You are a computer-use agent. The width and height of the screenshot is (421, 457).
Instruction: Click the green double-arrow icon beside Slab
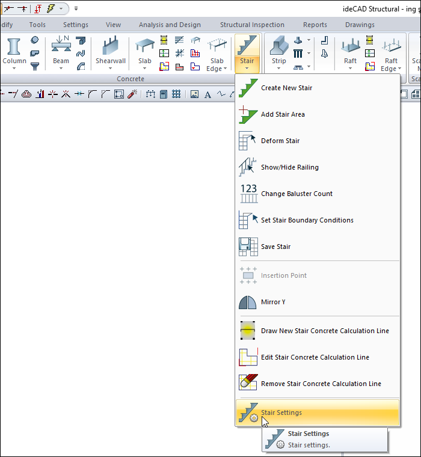point(164,54)
